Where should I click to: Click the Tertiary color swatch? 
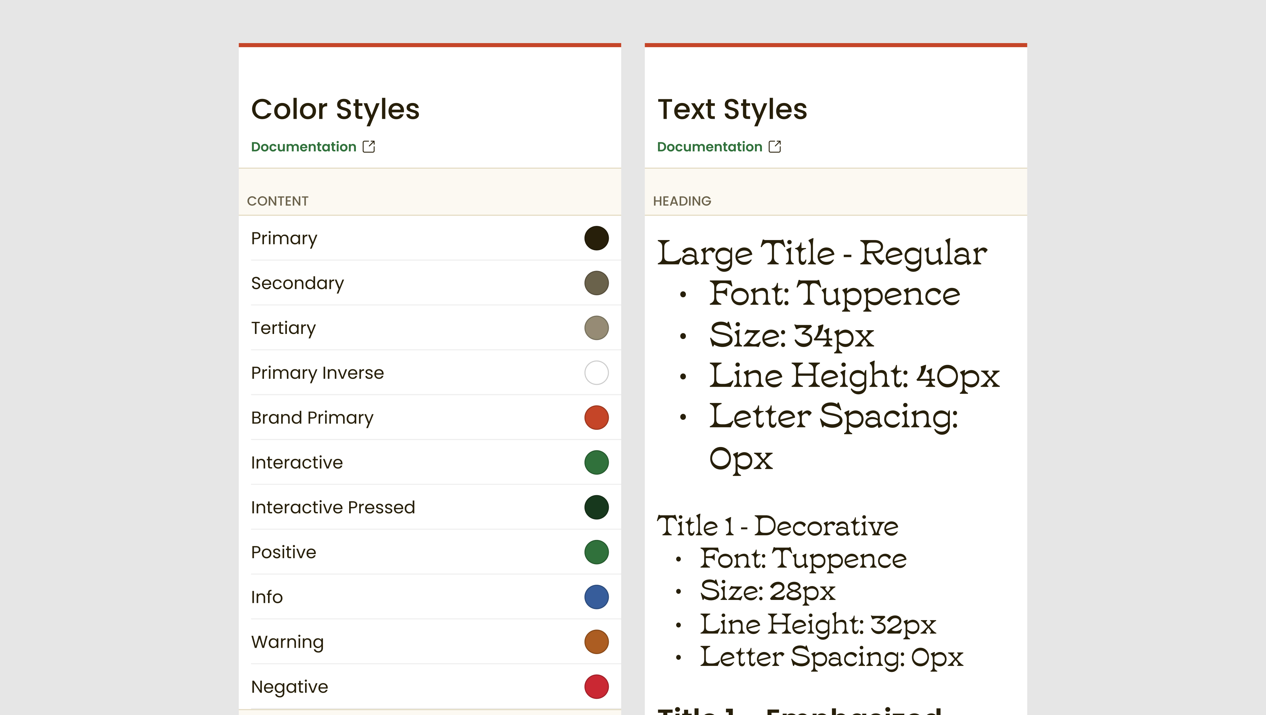click(x=596, y=328)
